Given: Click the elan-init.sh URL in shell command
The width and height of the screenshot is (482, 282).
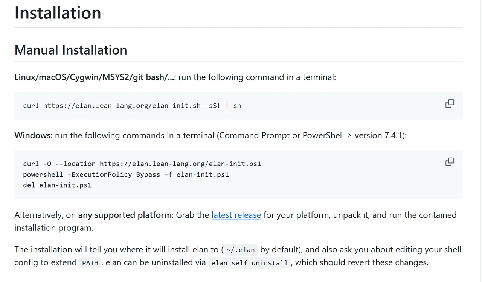Looking at the screenshot, I should [122, 106].
